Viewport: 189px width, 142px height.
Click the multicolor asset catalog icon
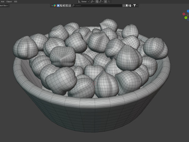[55, 6]
